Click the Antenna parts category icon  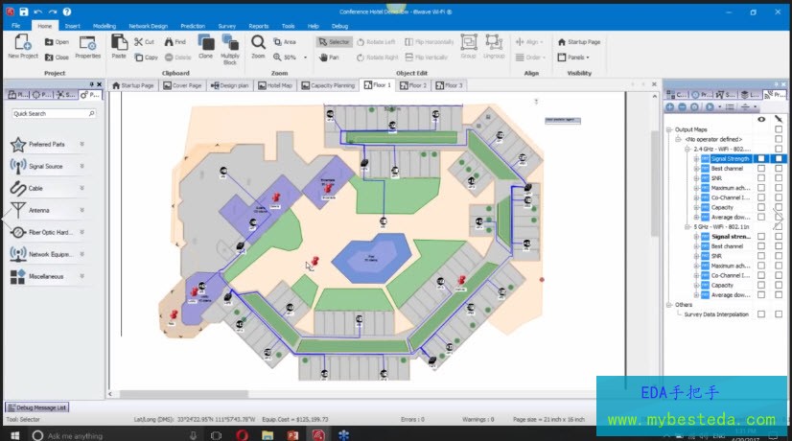coord(17,210)
